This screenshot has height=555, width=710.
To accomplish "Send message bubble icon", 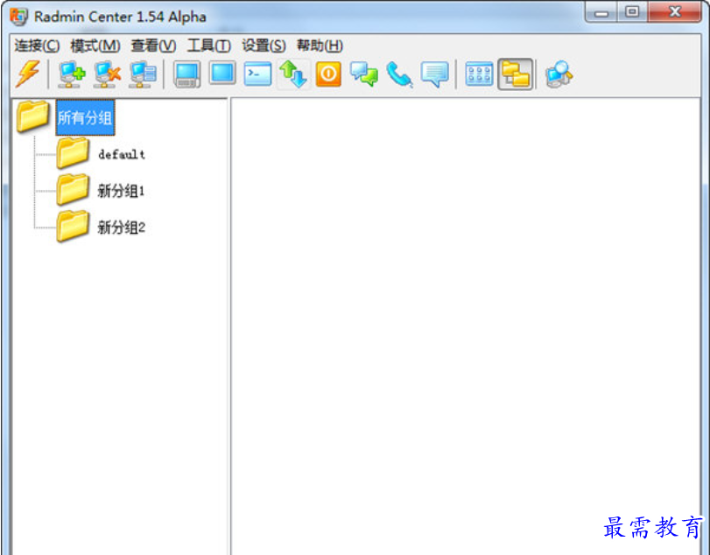I will (x=435, y=74).
